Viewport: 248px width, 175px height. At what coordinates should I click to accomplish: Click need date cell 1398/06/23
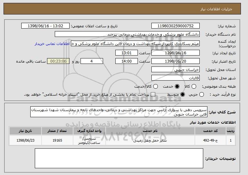(25, 140)
